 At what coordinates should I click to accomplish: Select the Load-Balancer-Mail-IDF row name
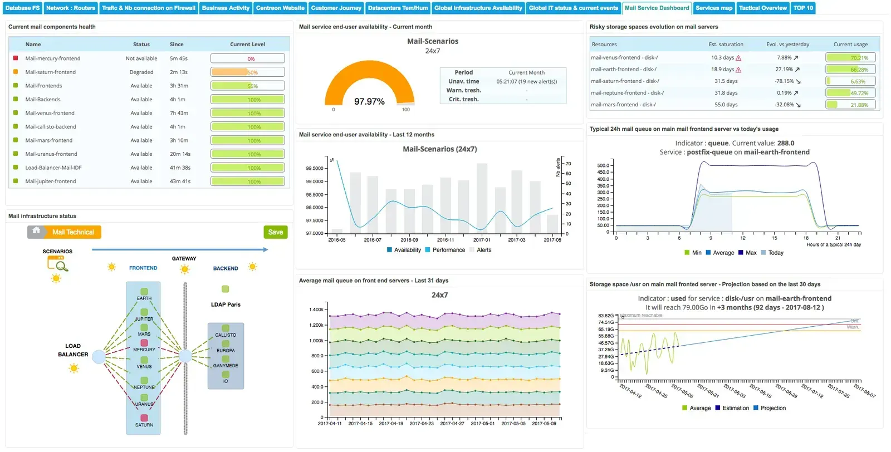tap(55, 168)
